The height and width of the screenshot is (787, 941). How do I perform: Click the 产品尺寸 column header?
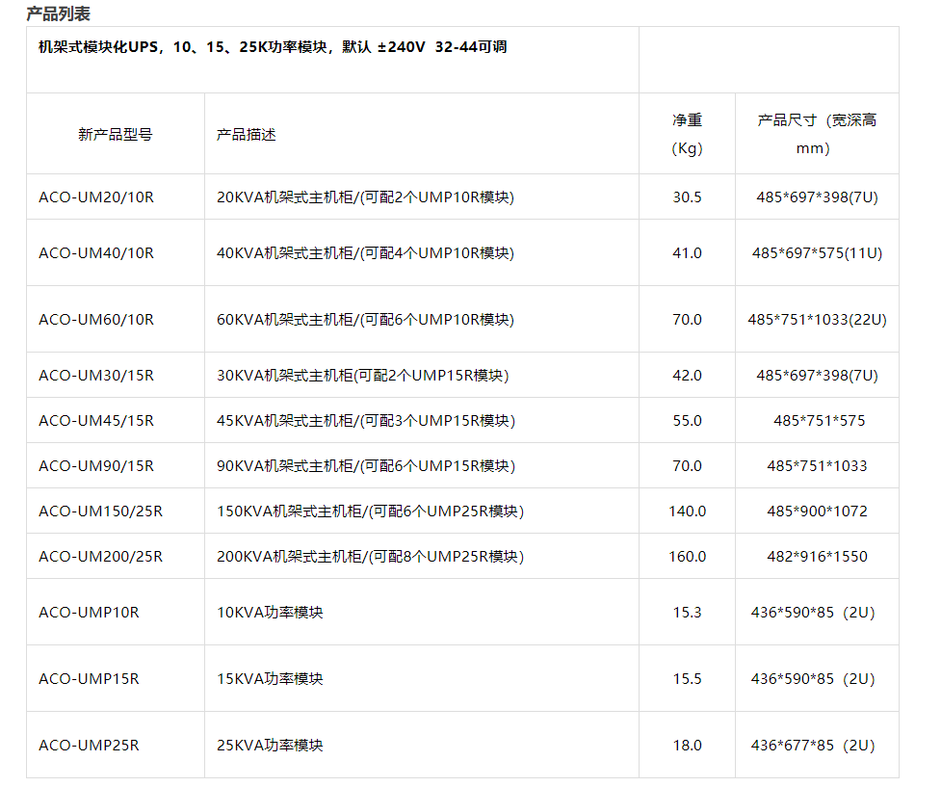[x=817, y=134]
